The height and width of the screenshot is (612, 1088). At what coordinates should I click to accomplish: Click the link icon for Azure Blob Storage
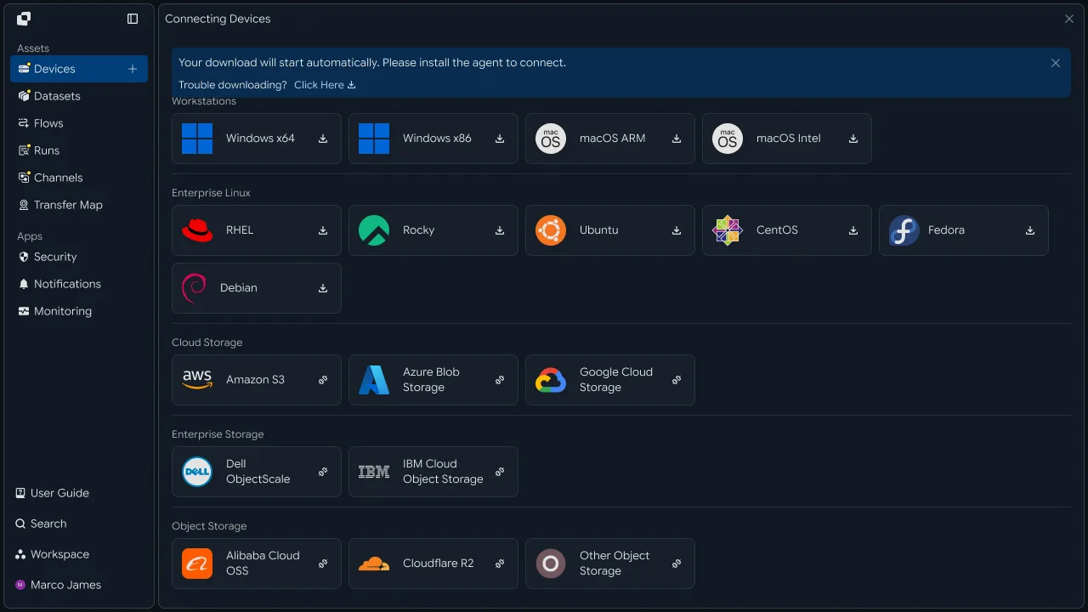[500, 380]
